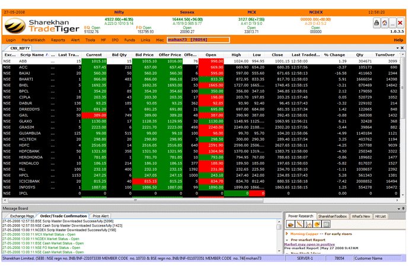
Task: Select the HDFCBANK scrip row
Action: [201, 151]
